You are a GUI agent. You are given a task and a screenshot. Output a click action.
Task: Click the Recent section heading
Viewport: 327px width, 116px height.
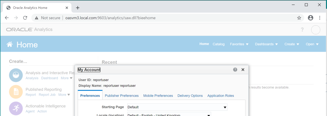coord(110,62)
